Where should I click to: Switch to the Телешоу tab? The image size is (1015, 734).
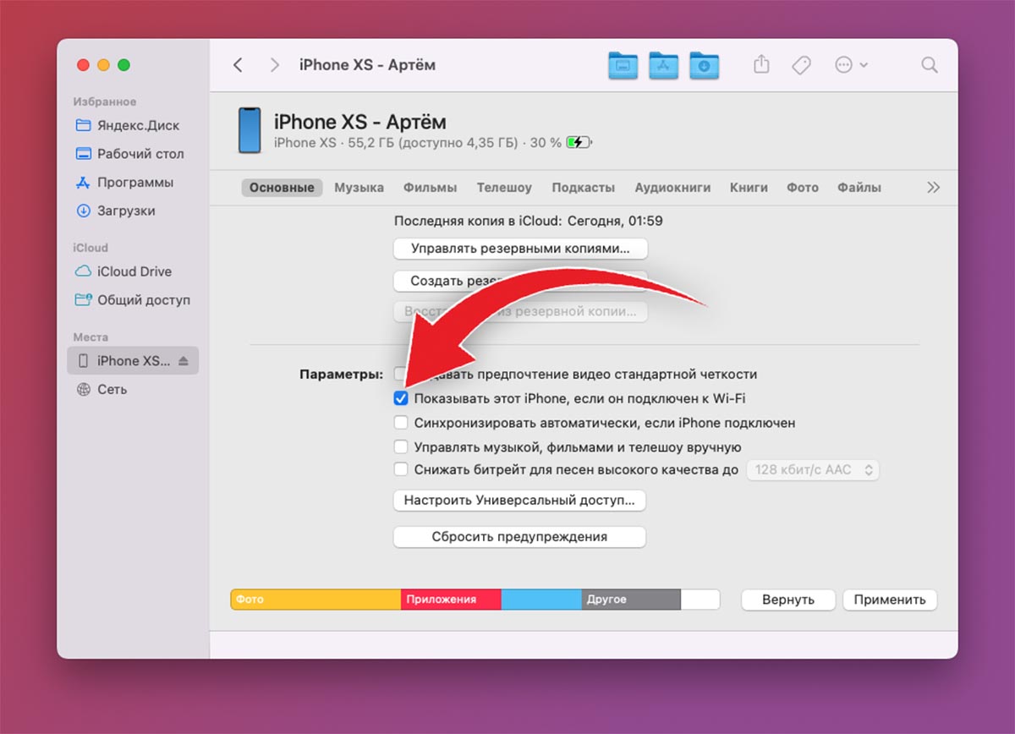[x=504, y=188]
